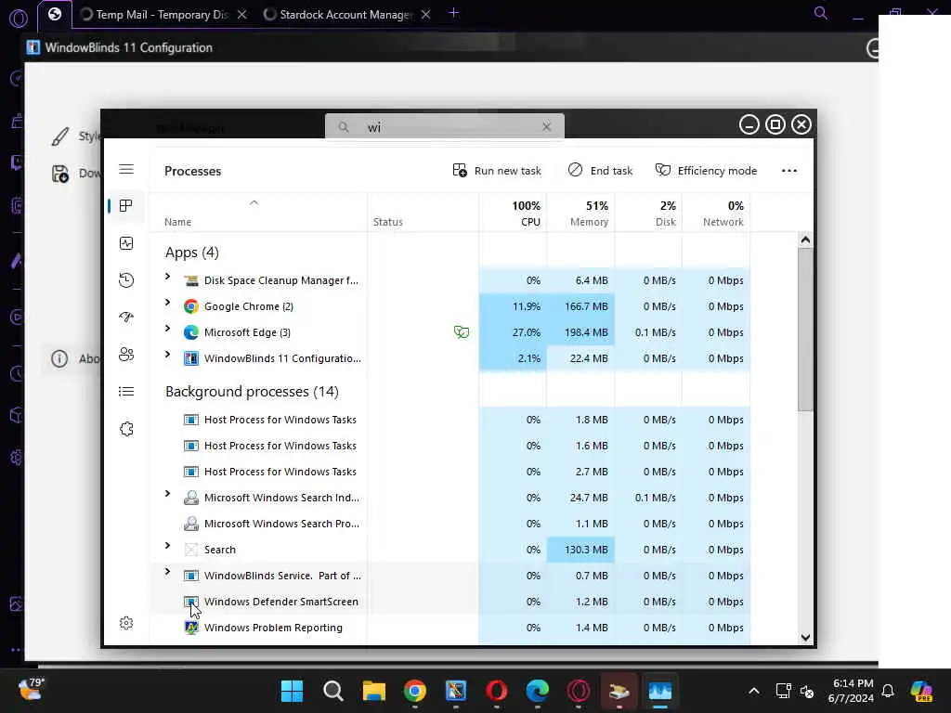The height and width of the screenshot is (713, 951).
Task: Click Search process 130.3 MB memory cell
Action: (580, 550)
